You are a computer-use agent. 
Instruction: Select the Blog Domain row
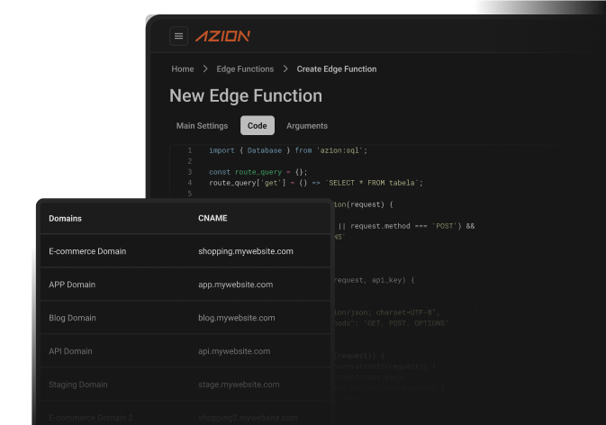(x=72, y=318)
